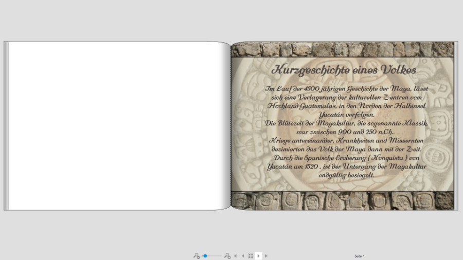This screenshot has height=260, width=463.
Task: Click the zoom out magnifier icon
Action: pos(197,256)
